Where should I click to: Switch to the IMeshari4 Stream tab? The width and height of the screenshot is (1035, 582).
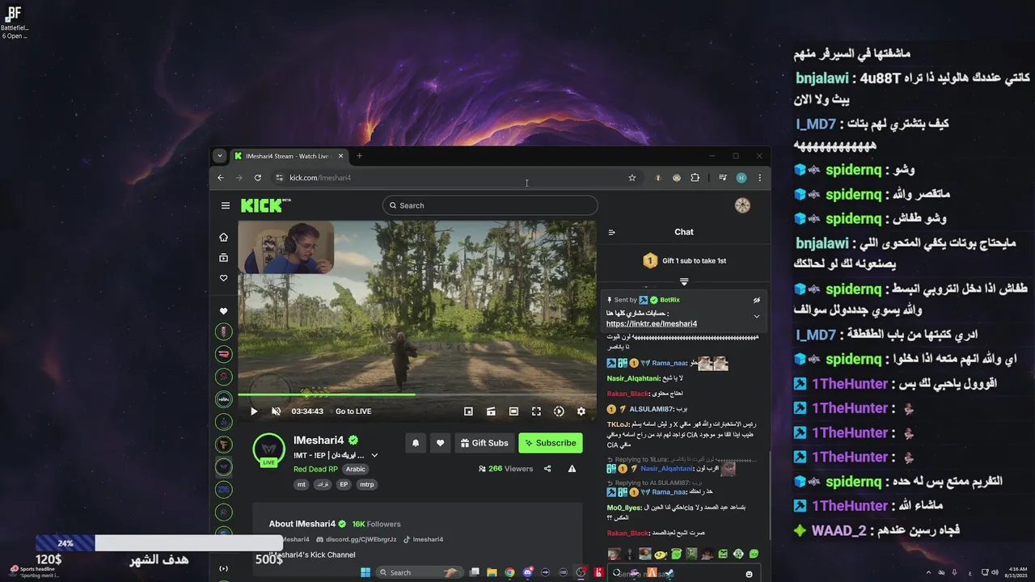(289, 156)
